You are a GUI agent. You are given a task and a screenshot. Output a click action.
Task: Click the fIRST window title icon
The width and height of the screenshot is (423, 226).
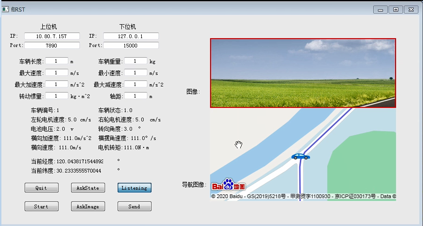click(x=5, y=9)
